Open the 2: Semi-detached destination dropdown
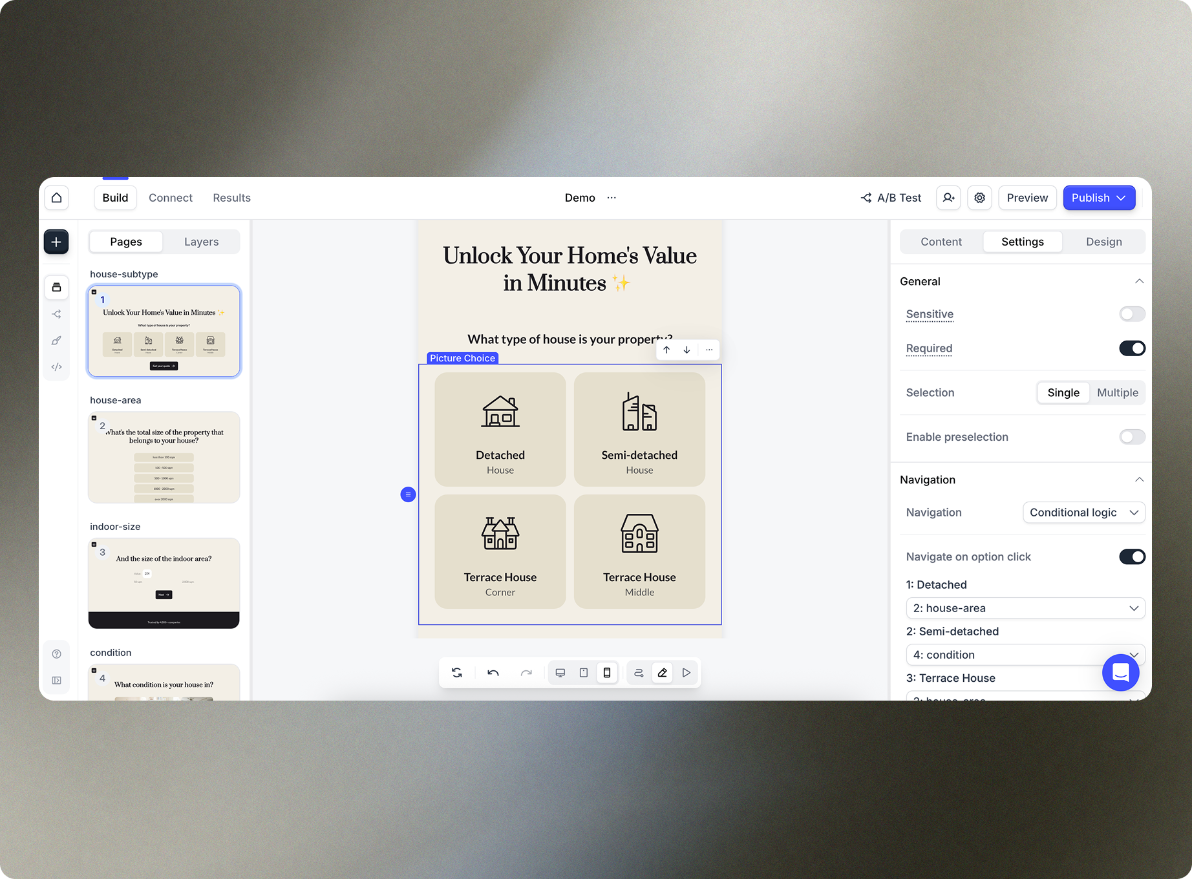This screenshot has width=1192, height=879. pyautogui.click(x=1025, y=655)
